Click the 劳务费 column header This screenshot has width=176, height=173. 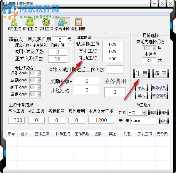163,134
